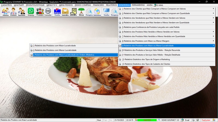Close the ESTATISTICA menu via its header
The height and width of the screenshot is (122, 218).
pyautogui.click(x=124, y=5)
